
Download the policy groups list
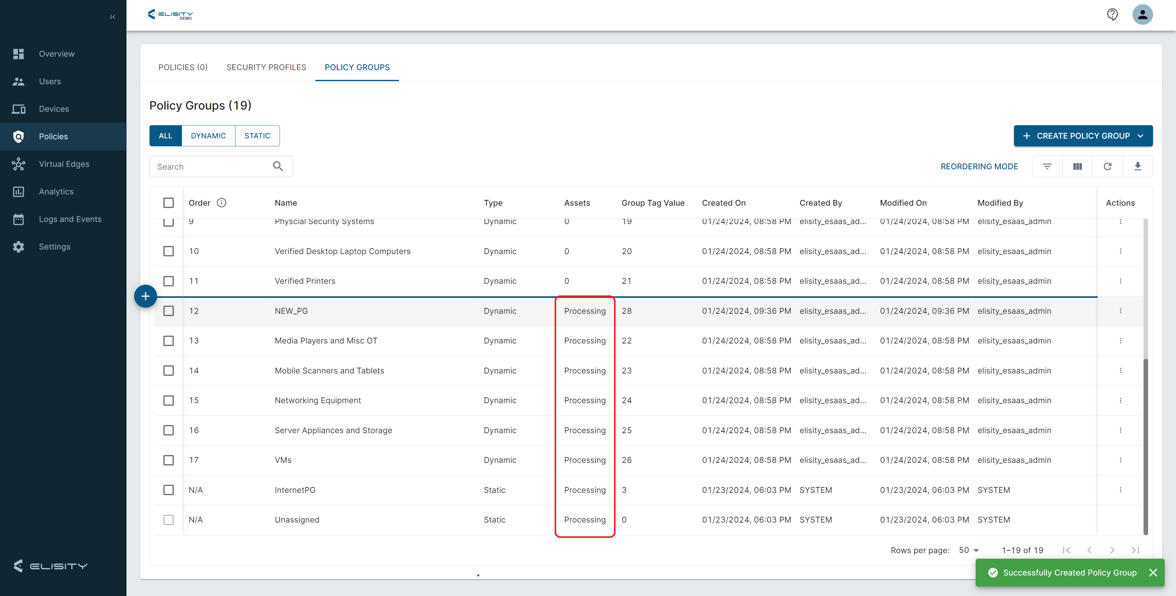tap(1138, 167)
